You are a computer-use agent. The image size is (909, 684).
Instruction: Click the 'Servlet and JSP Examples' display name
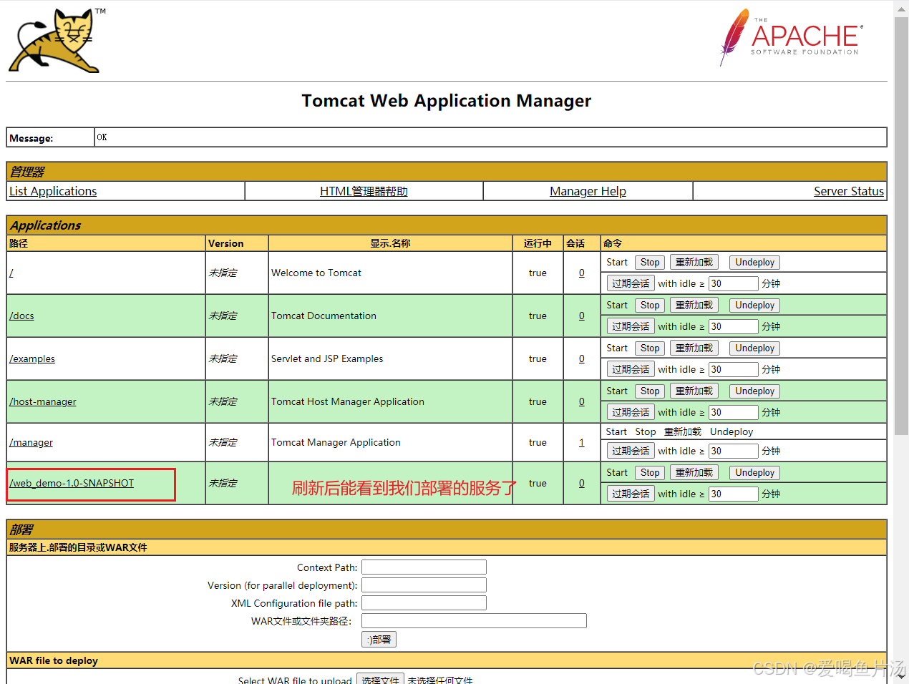point(327,358)
